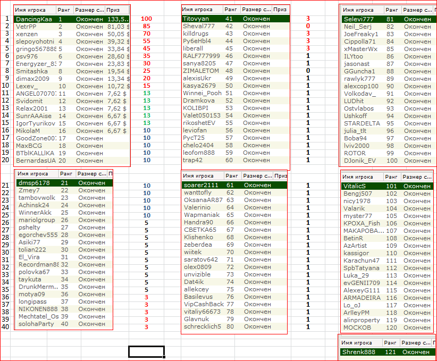Click the red points value 0 beside Sheval777
Screen dimensions: 437x361
point(308,26)
